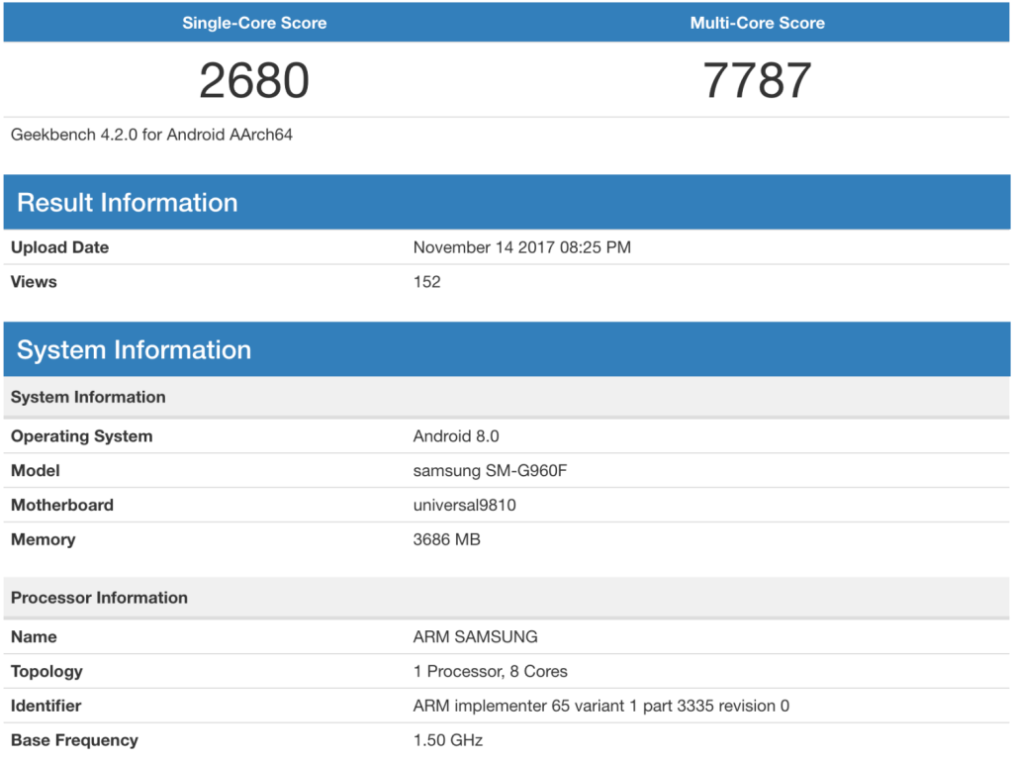1013x760 pixels.
Task: Click the Views label
Action: pos(34,282)
